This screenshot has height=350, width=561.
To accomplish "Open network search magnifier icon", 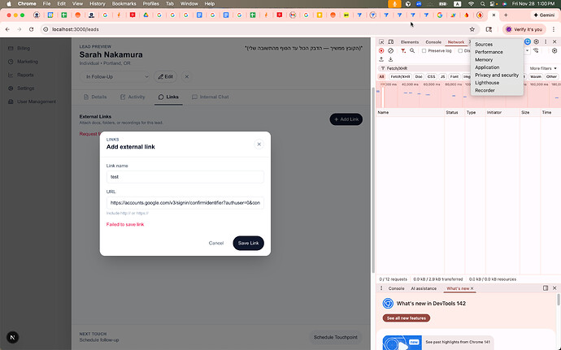I will (x=412, y=51).
